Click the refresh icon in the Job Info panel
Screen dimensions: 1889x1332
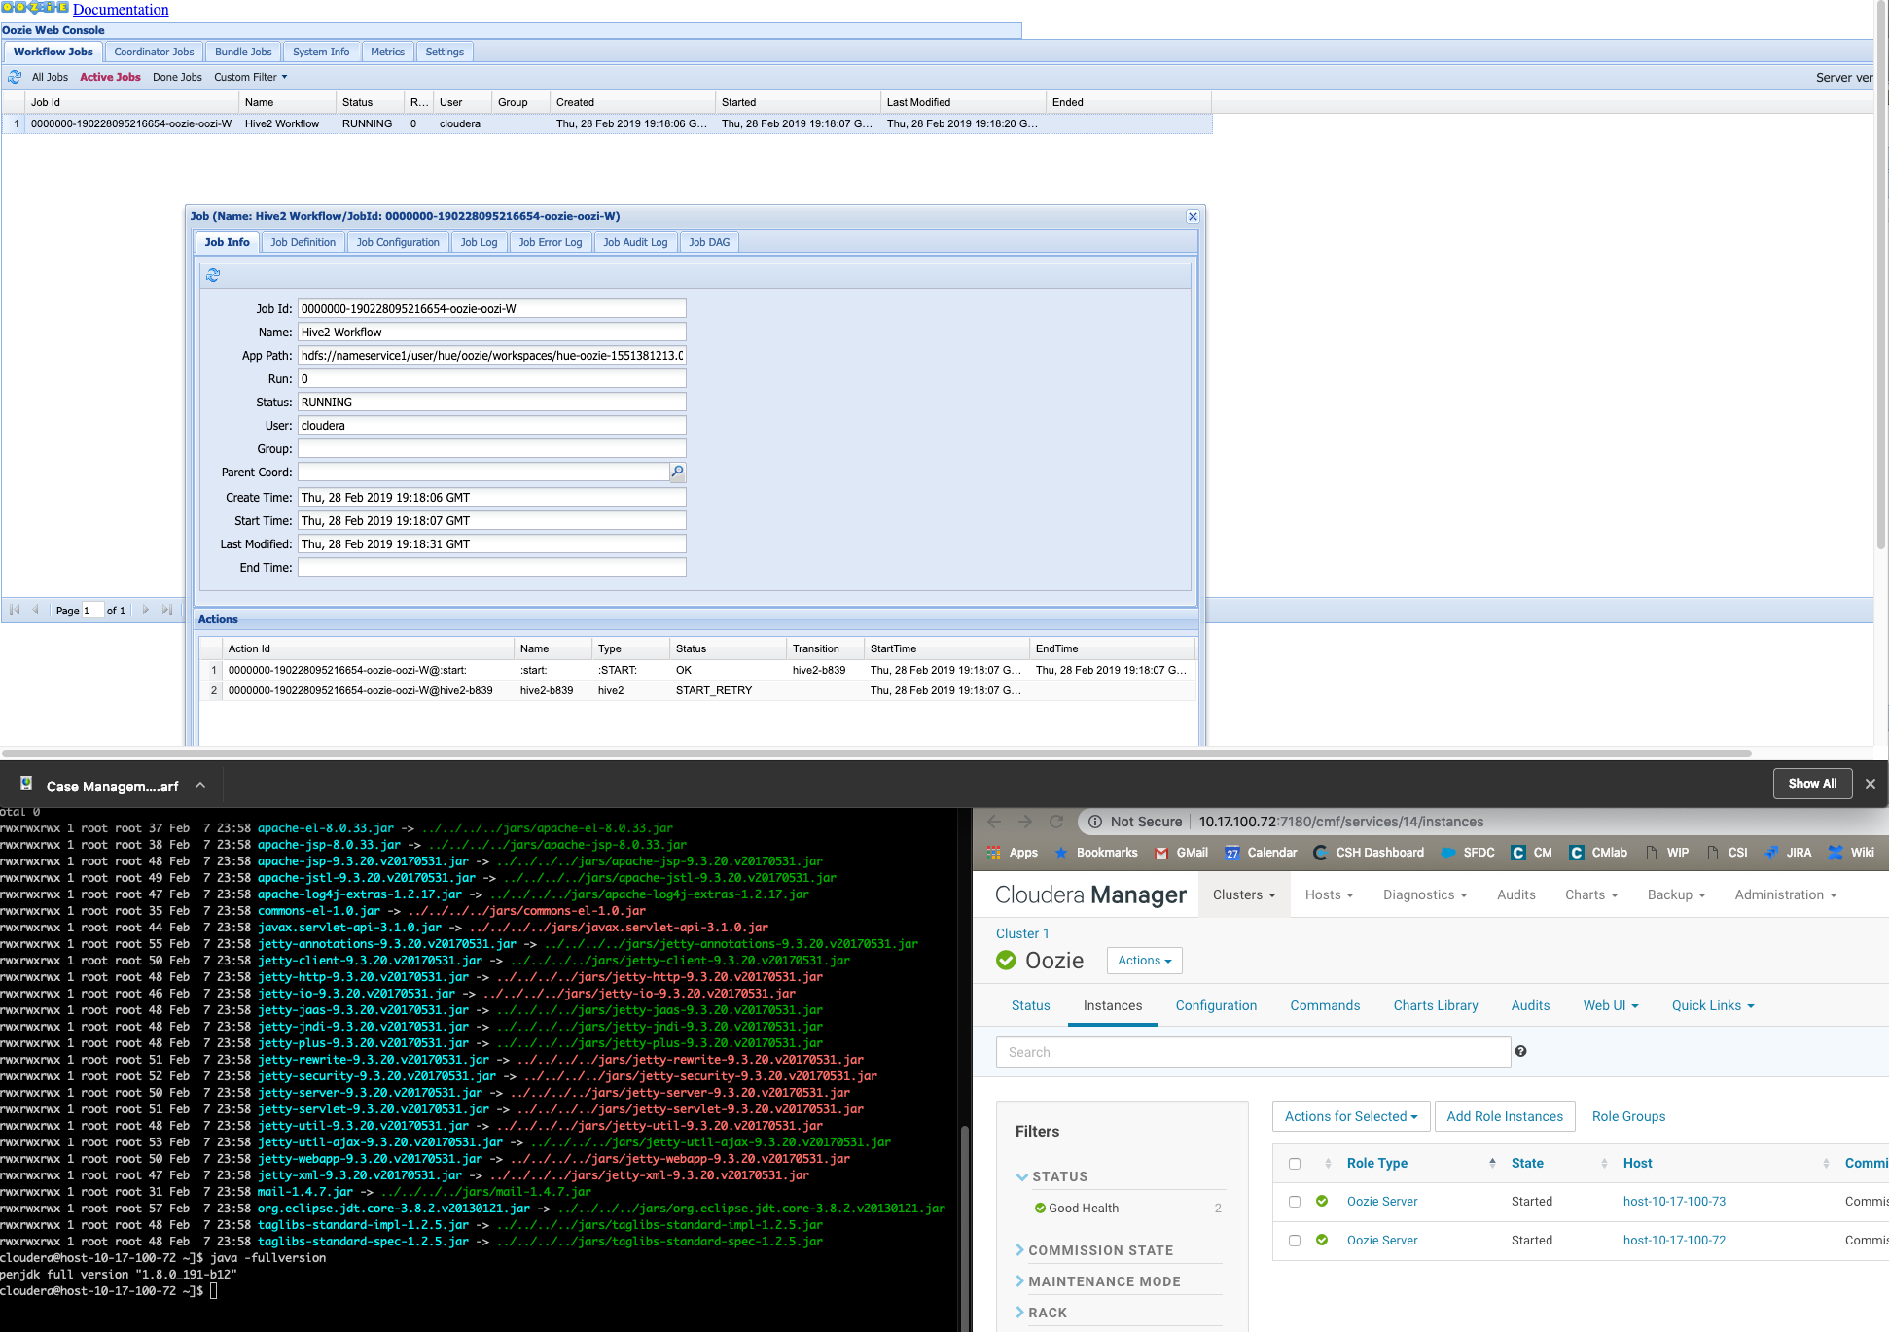(213, 275)
